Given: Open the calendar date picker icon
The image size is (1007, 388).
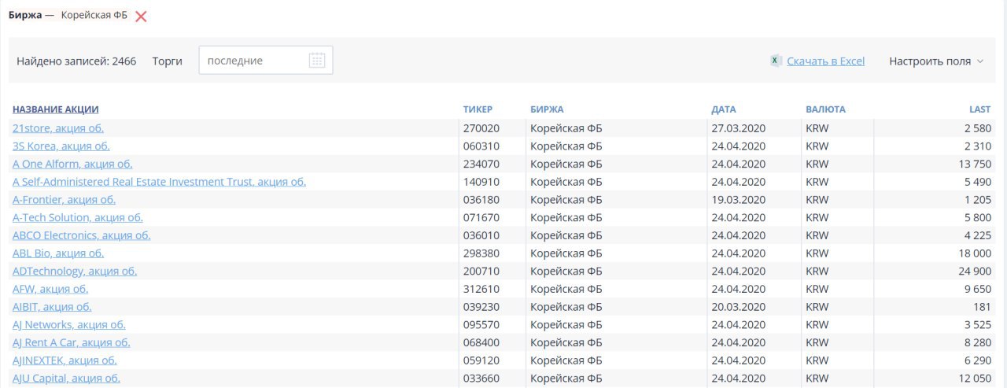Looking at the screenshot, I should point(317,61).
